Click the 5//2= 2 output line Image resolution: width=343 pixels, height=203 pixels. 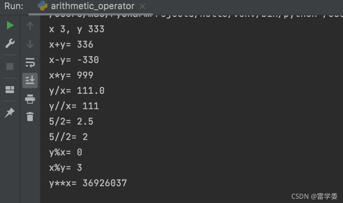click(68, 137)
